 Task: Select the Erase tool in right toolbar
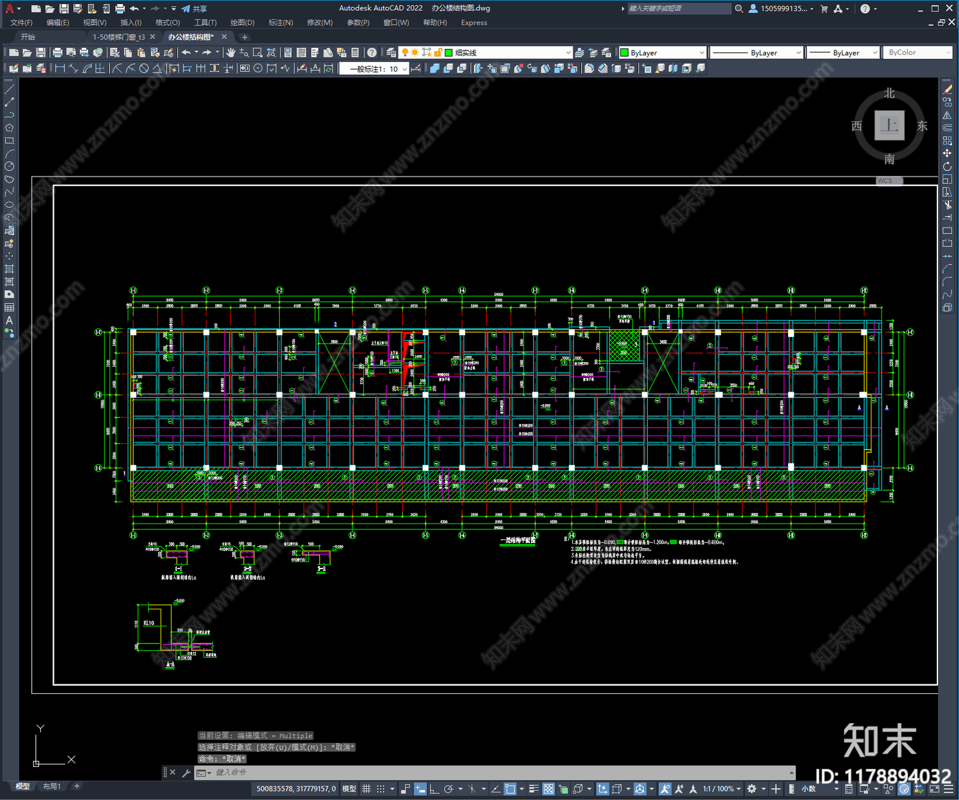click(x=947, y=89)
